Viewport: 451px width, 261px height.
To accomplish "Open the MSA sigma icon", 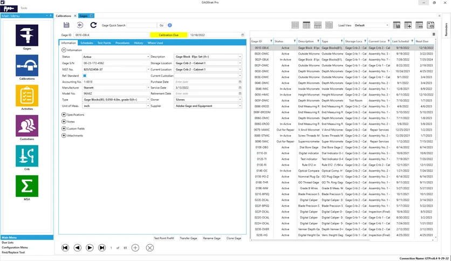I will [x=27, y=186].
